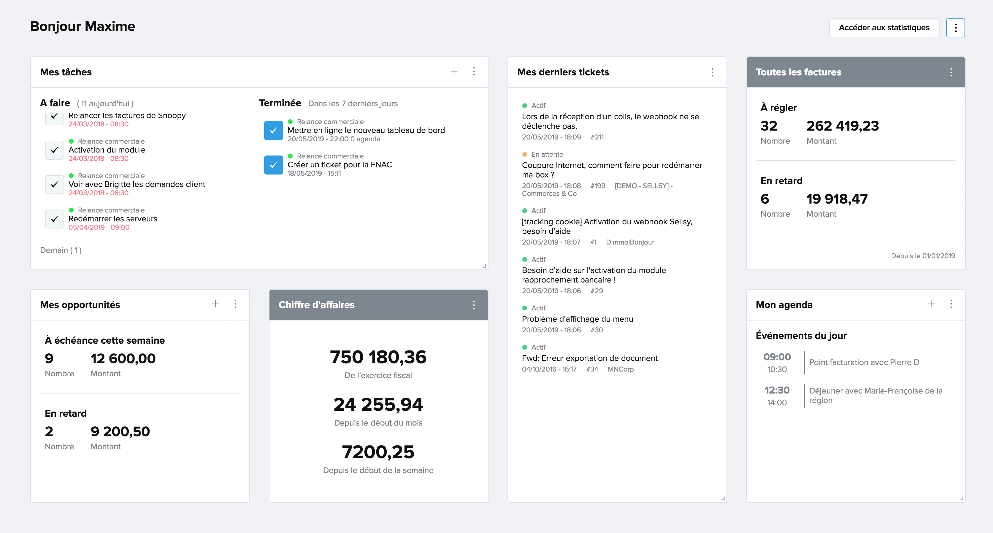
Task: Open Point facturation avec Pierre D event
Action: [x=864, y=362]
